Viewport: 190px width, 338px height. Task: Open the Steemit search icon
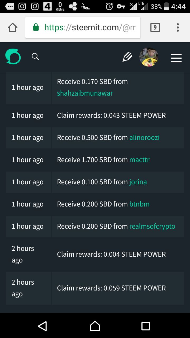point(35,57)
